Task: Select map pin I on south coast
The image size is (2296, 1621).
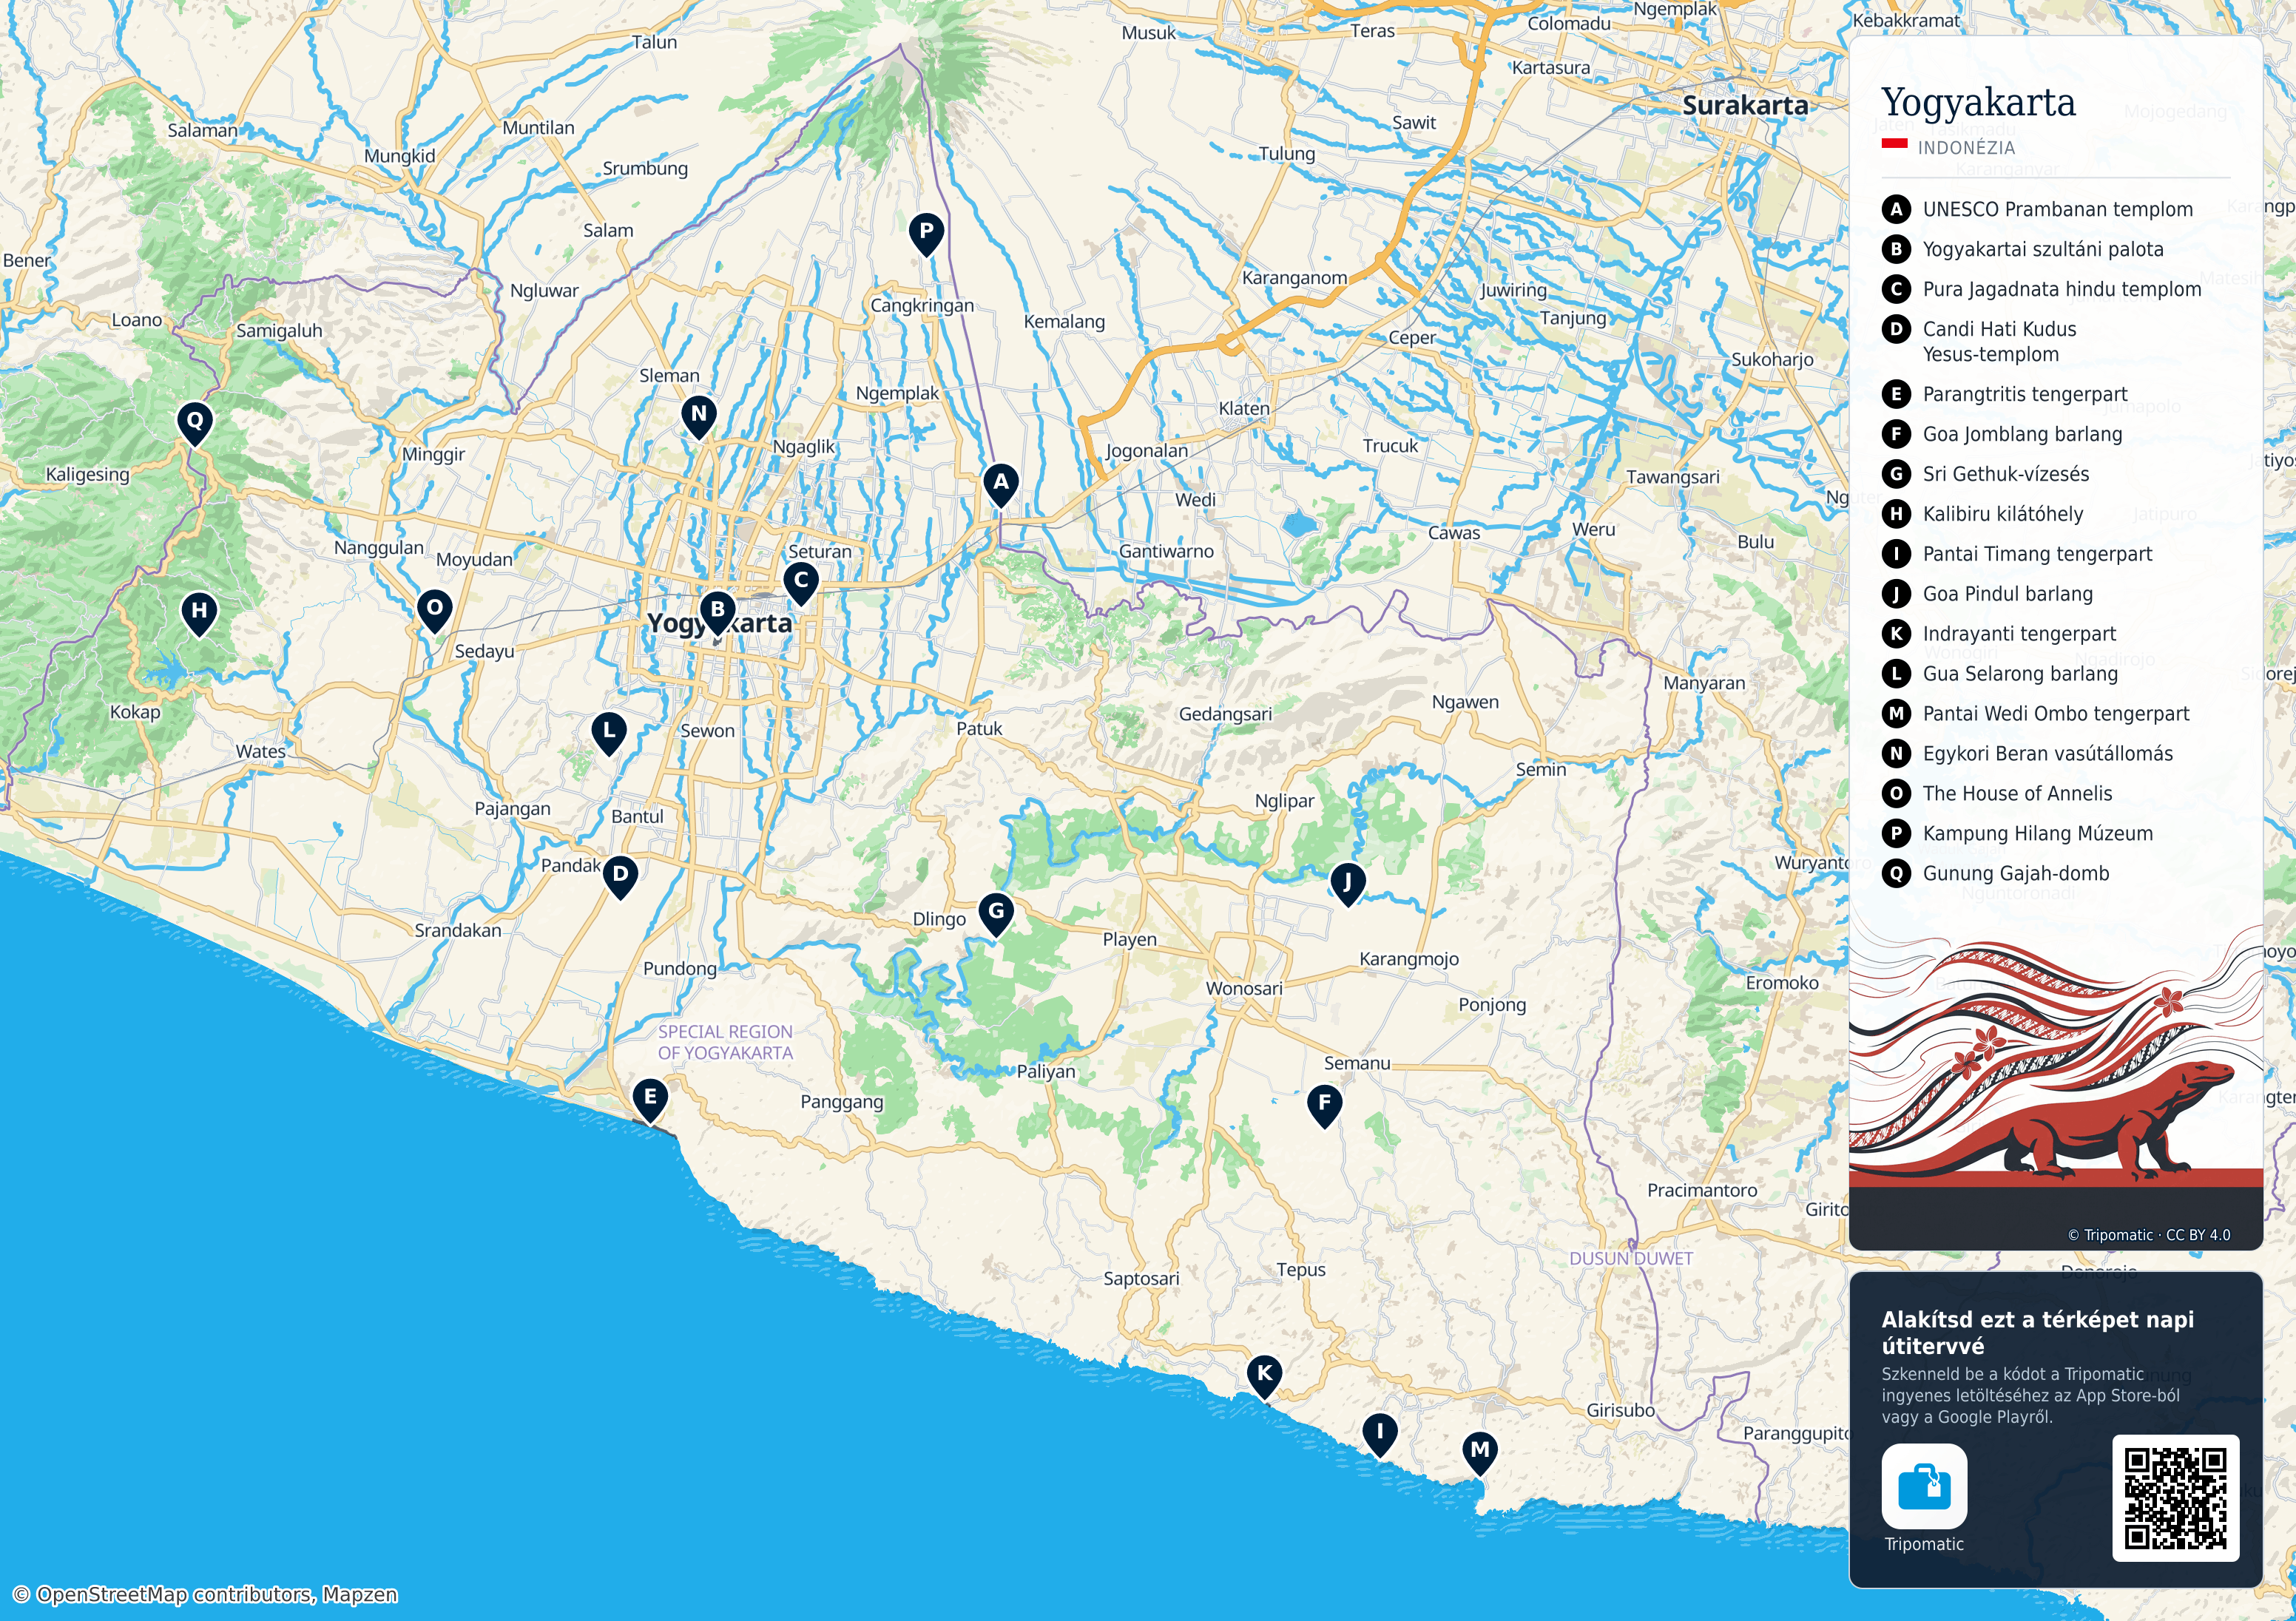Action: pyautogui.click(x=1380, y=1435)
